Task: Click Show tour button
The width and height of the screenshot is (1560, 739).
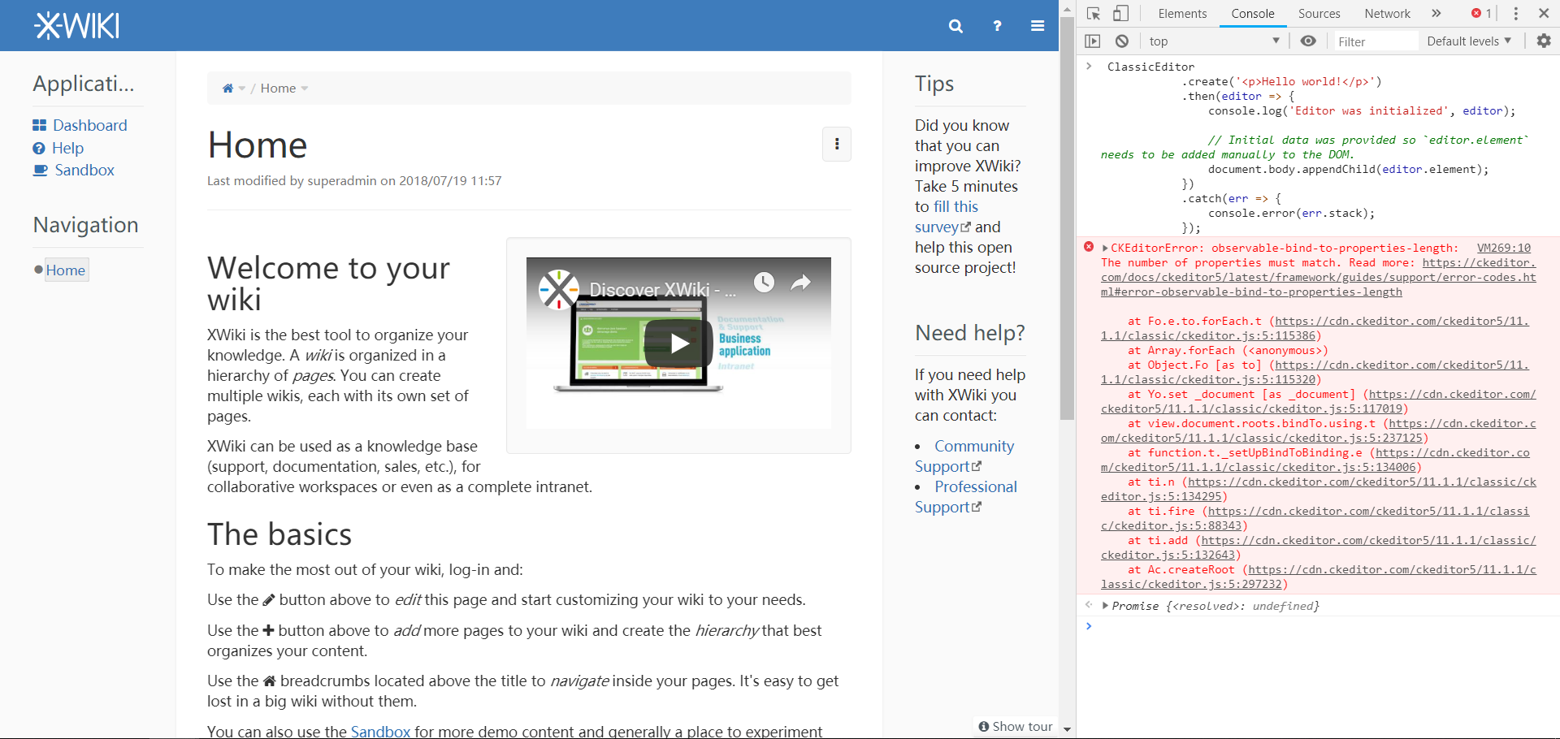Action: click(x=1016, y=726)
